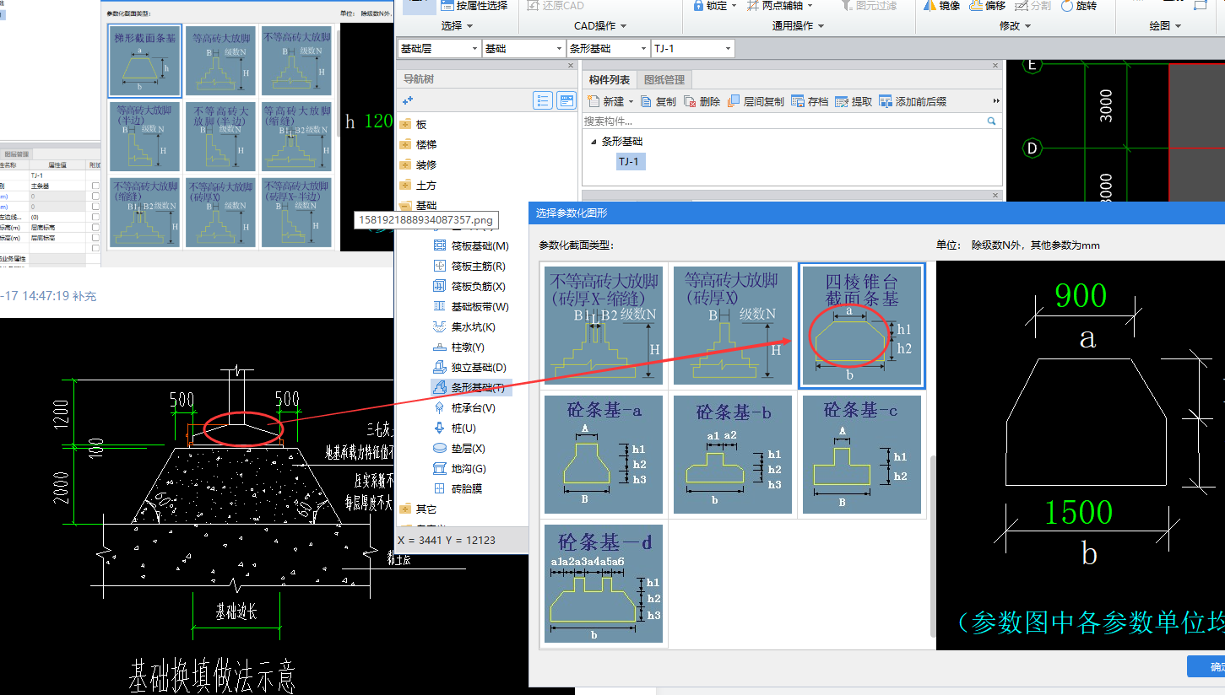Click the 层间复制 inter-floor copy icon

point(734,101)
